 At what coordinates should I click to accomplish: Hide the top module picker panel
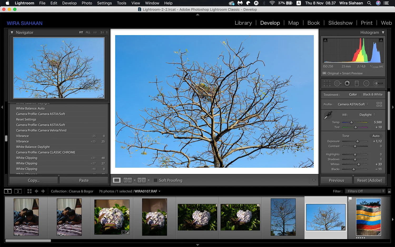tap(197, 15)
